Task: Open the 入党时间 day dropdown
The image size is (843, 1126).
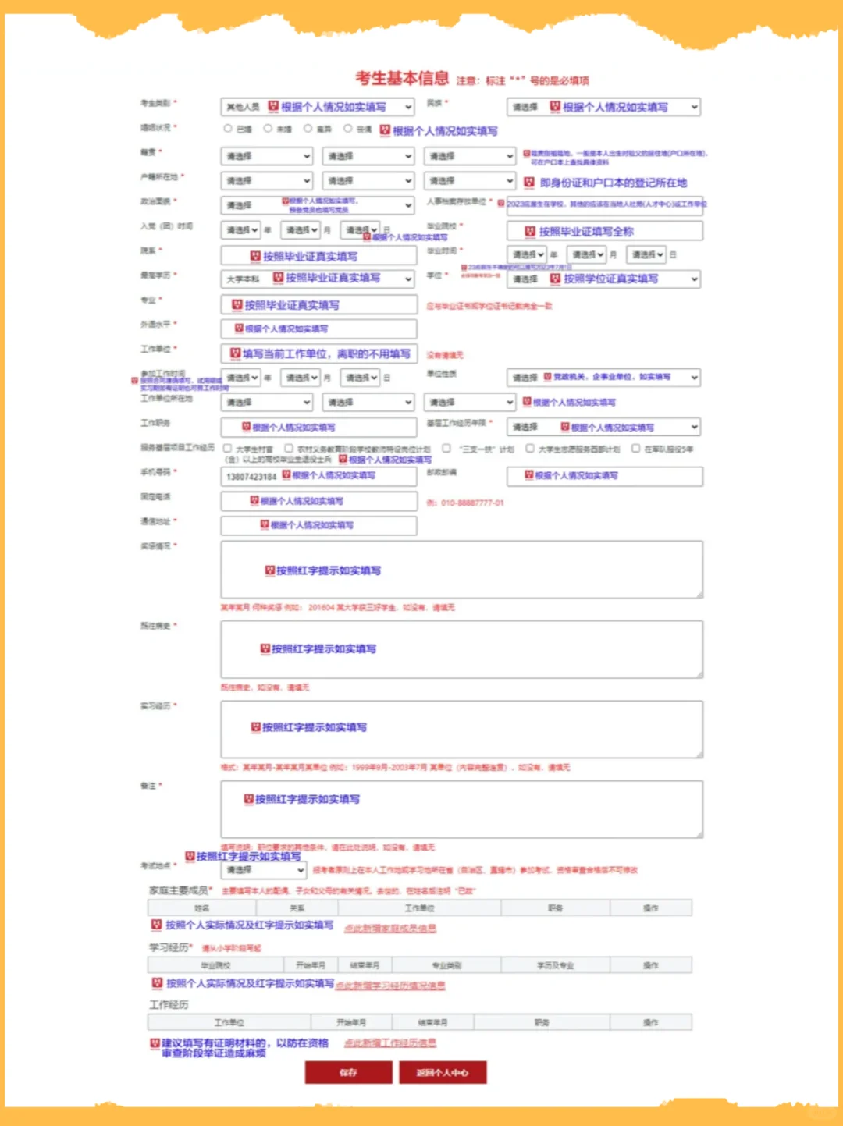Action: click(x=361, y=230)
